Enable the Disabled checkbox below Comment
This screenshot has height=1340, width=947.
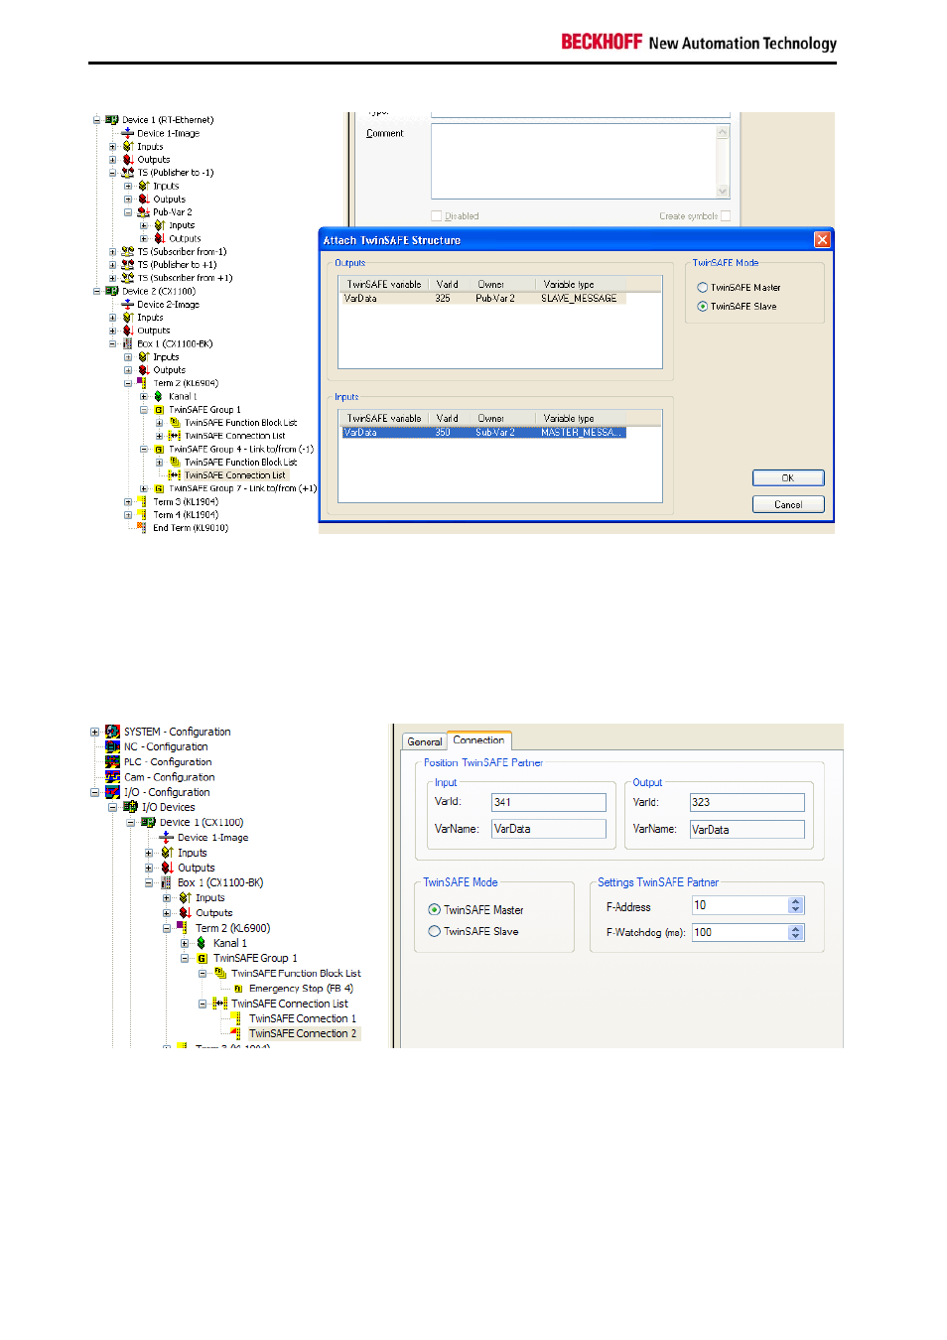tap(437, 216)
